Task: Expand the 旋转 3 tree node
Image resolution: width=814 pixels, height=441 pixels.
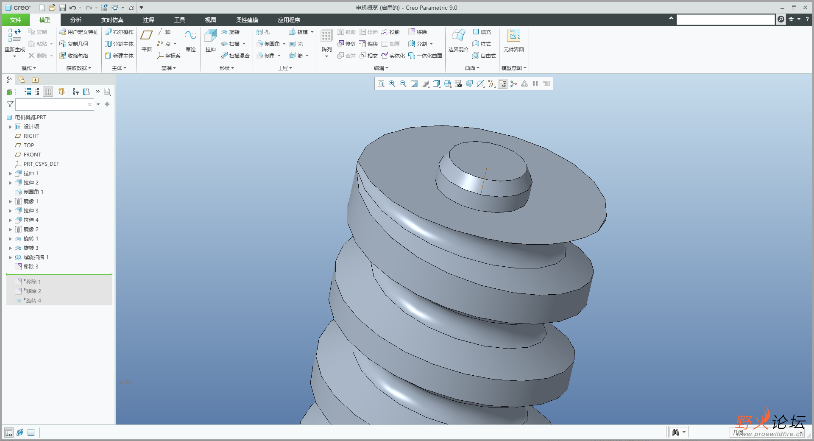Action: [10, 248]
